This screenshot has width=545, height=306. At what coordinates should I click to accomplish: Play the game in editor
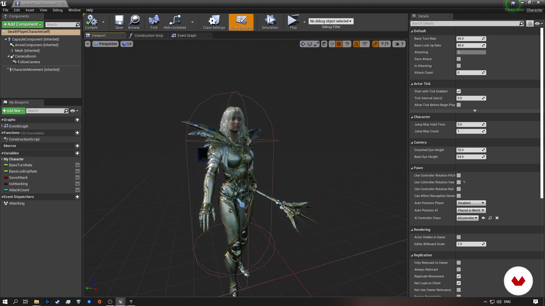pos(293,22)
